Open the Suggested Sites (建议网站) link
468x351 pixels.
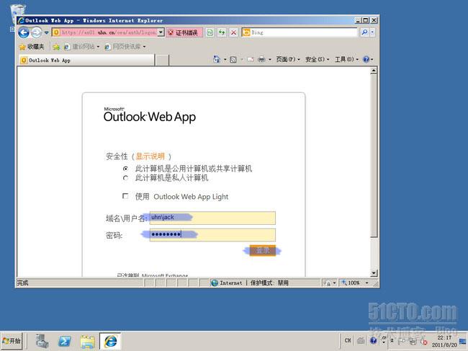[x=81, y=47]
